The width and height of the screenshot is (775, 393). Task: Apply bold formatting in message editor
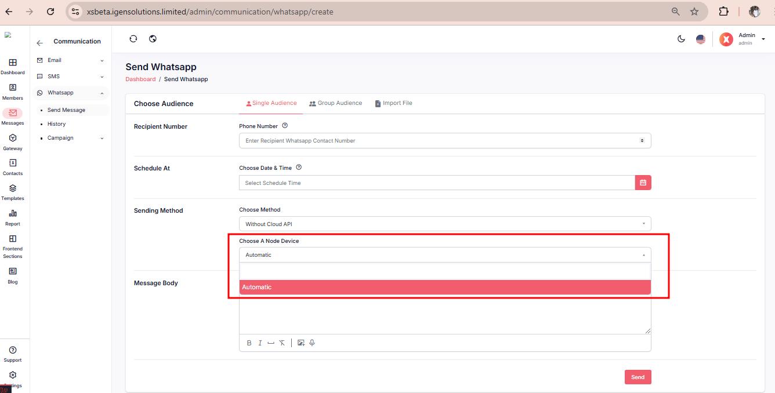(x=249, y=343)
